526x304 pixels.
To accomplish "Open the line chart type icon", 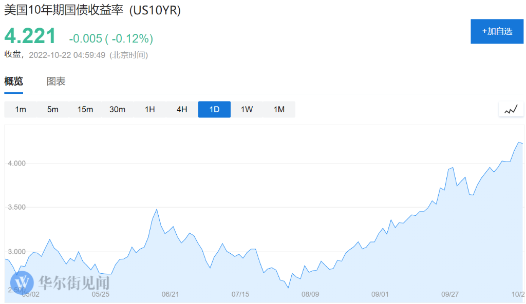I will pos(511,109).
